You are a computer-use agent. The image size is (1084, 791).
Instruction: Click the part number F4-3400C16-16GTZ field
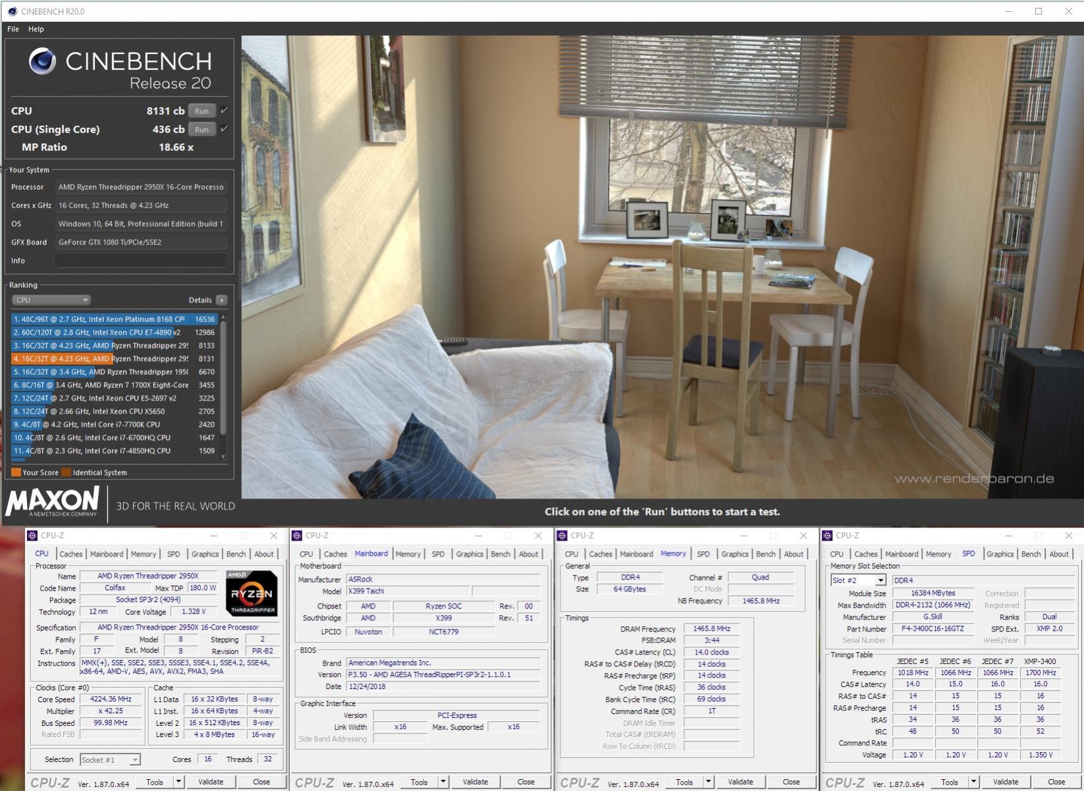933,629
